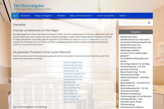164x109 pixels.
Task: Click the Startseite page heading
Action: pos(19,25)
